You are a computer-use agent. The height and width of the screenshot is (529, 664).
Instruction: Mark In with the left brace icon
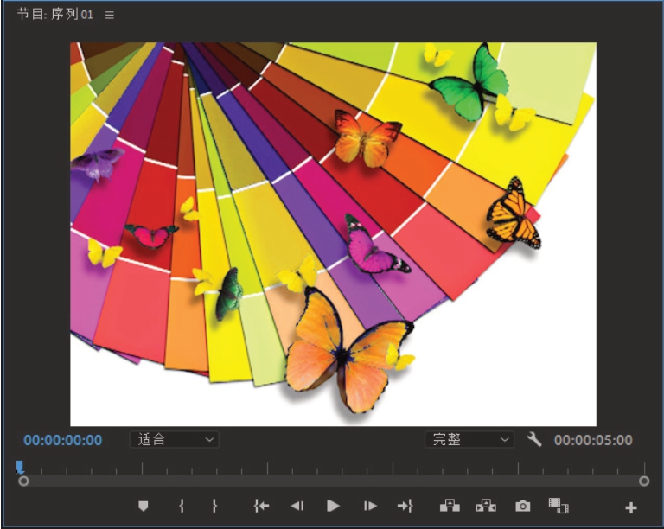(182, 507)
